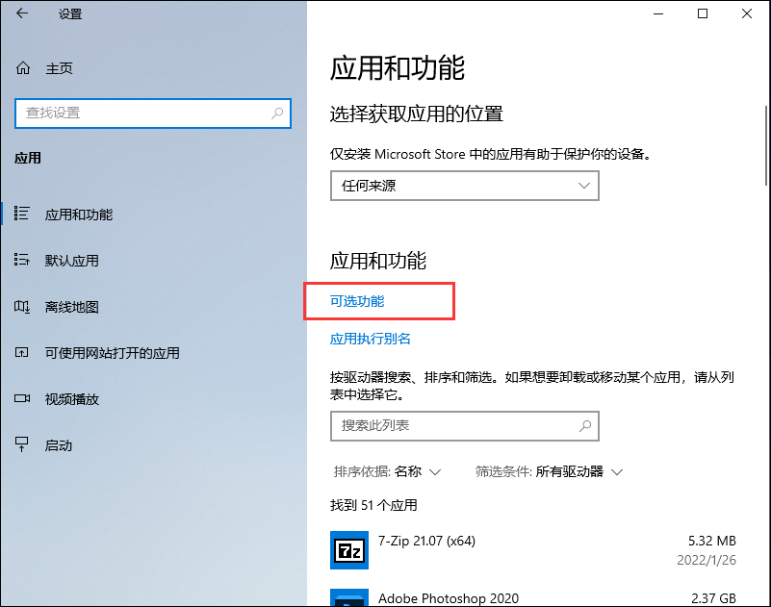Open the Home (主页) page
Screen dimensions: 771x607
point(44,68)
